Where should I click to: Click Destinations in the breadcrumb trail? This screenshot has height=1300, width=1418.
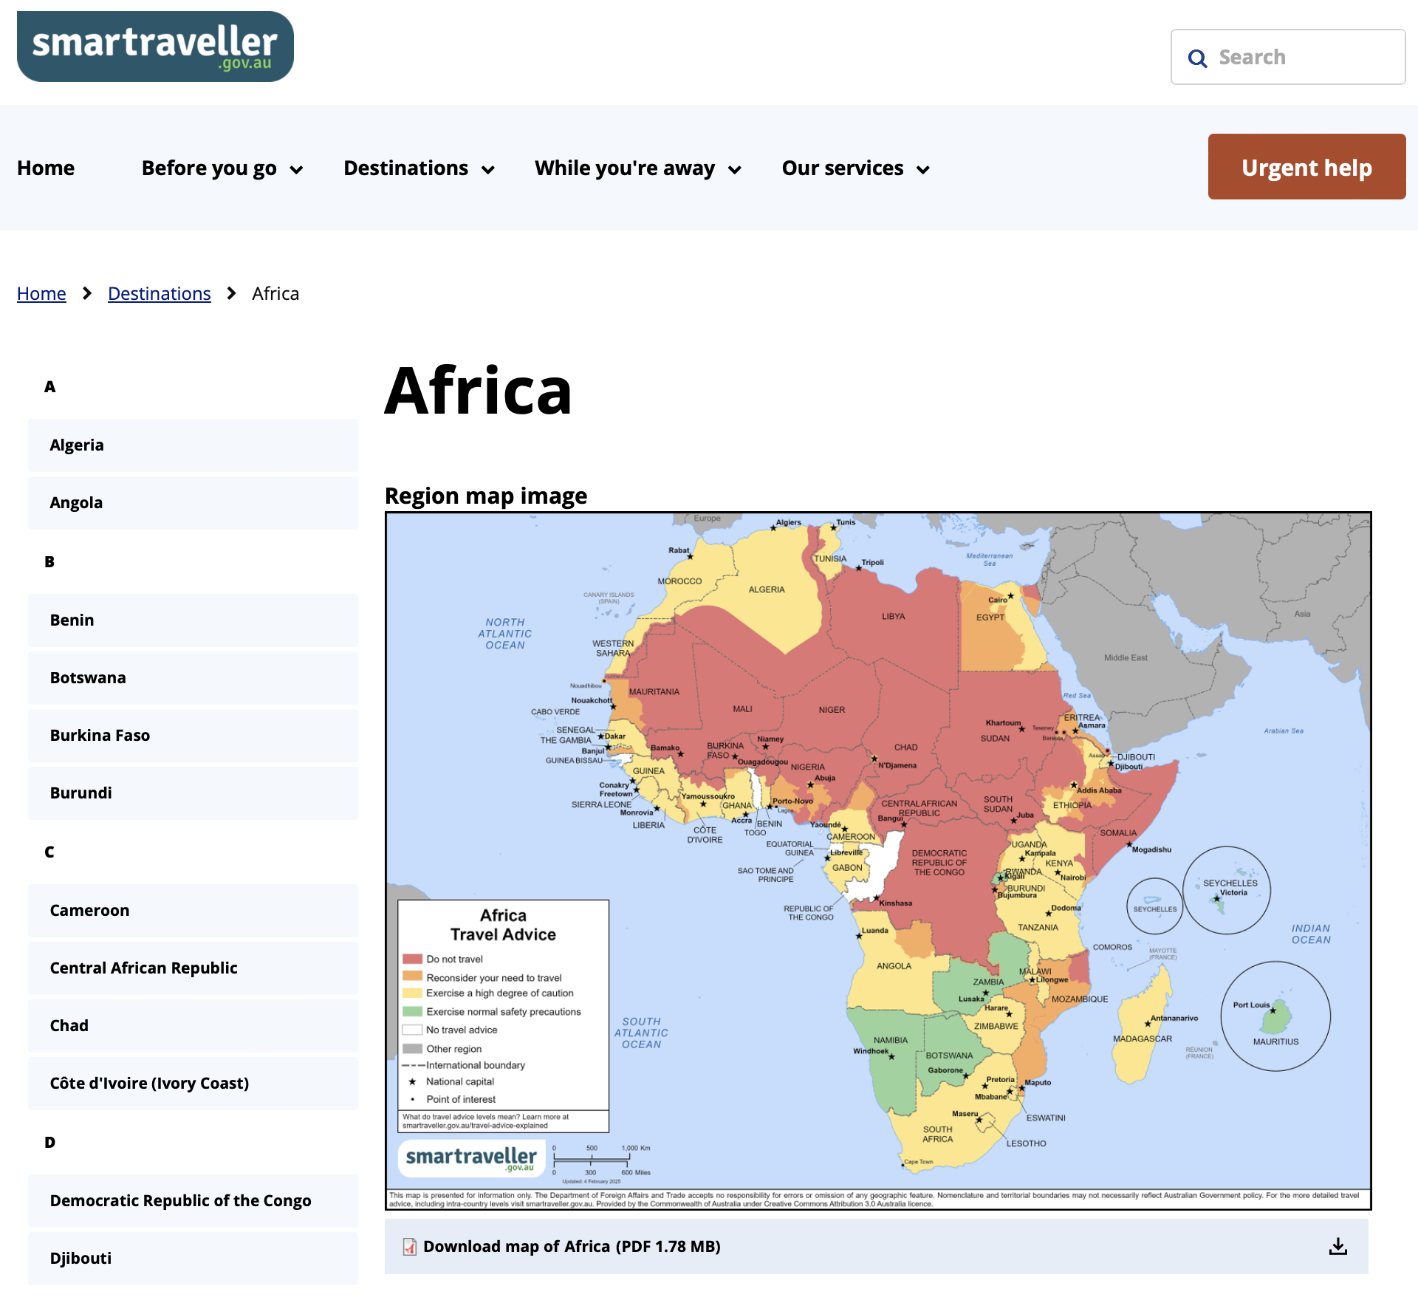point(159,293)
